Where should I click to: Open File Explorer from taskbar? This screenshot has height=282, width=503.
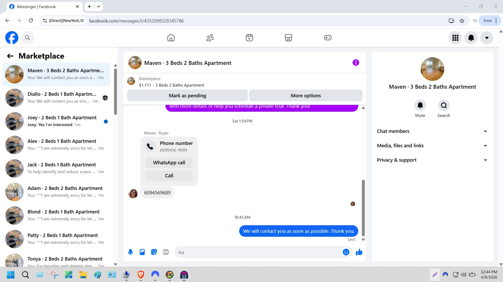point(83,275)
